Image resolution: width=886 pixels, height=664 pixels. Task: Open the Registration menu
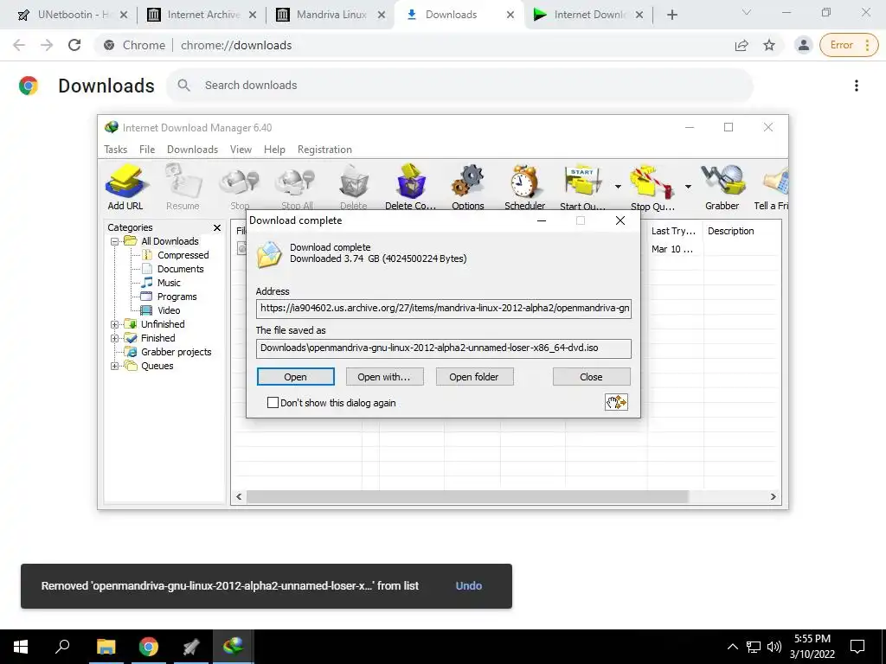[x=324, y=150]
